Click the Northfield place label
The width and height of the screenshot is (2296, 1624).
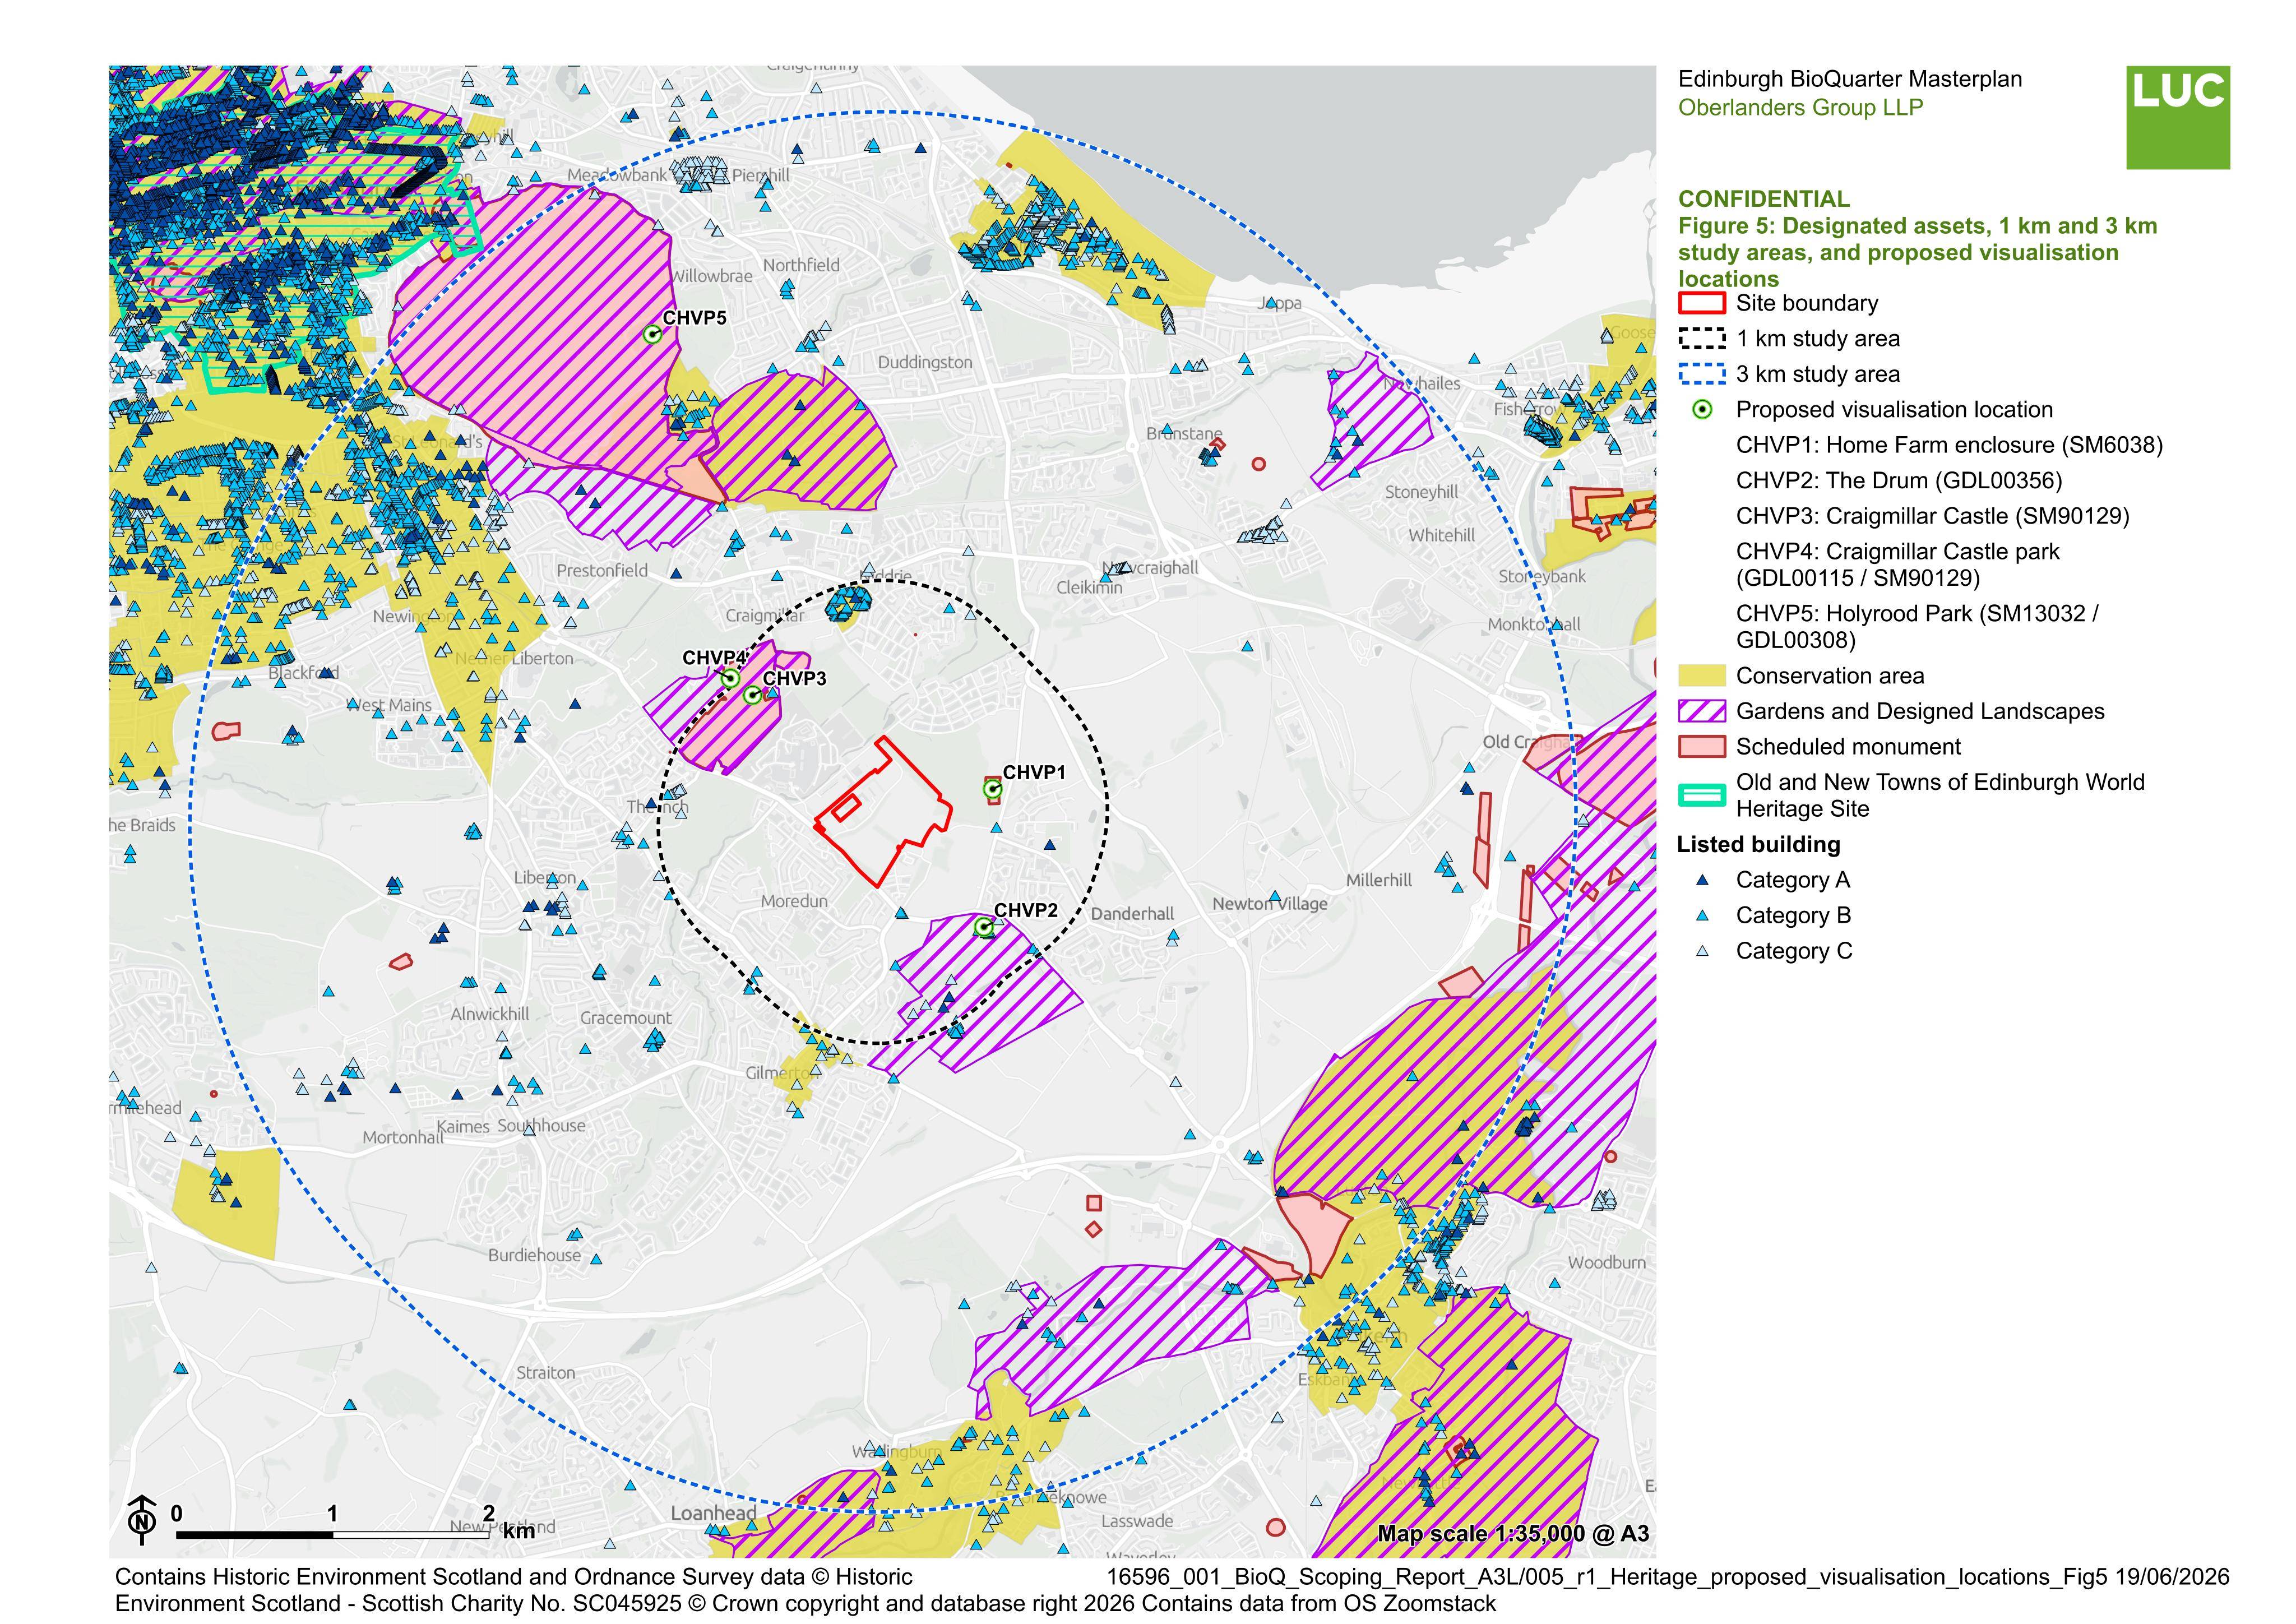click(801, 265)
